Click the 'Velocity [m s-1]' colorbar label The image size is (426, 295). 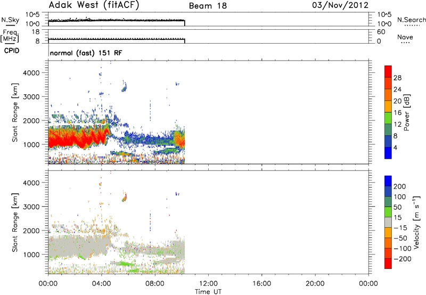click(416, 222)
